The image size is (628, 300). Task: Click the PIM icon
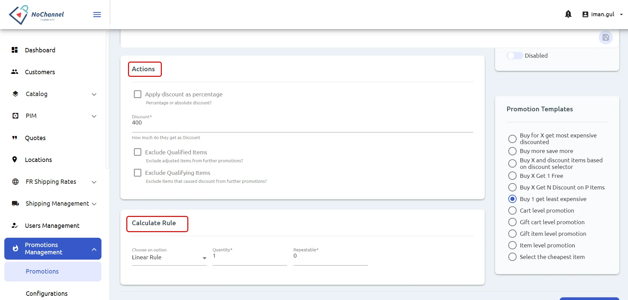tap(15, 116)
